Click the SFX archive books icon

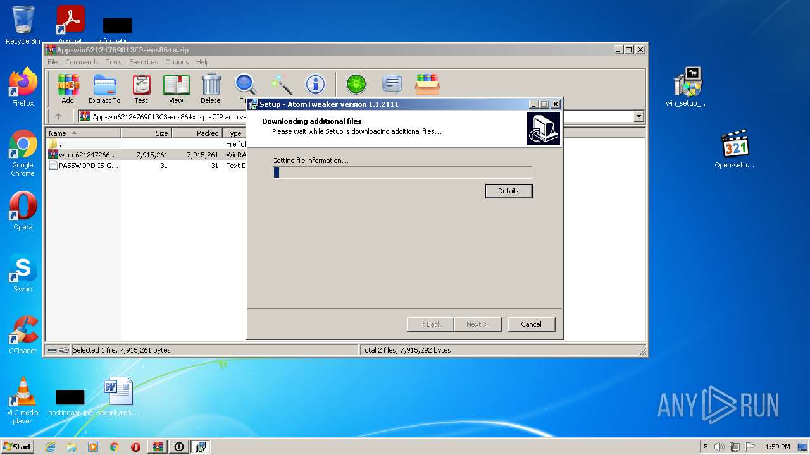pos(428,84)
